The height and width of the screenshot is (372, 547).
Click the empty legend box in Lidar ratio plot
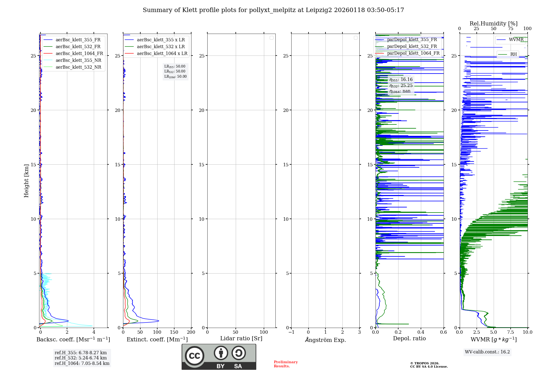point(271,38)
